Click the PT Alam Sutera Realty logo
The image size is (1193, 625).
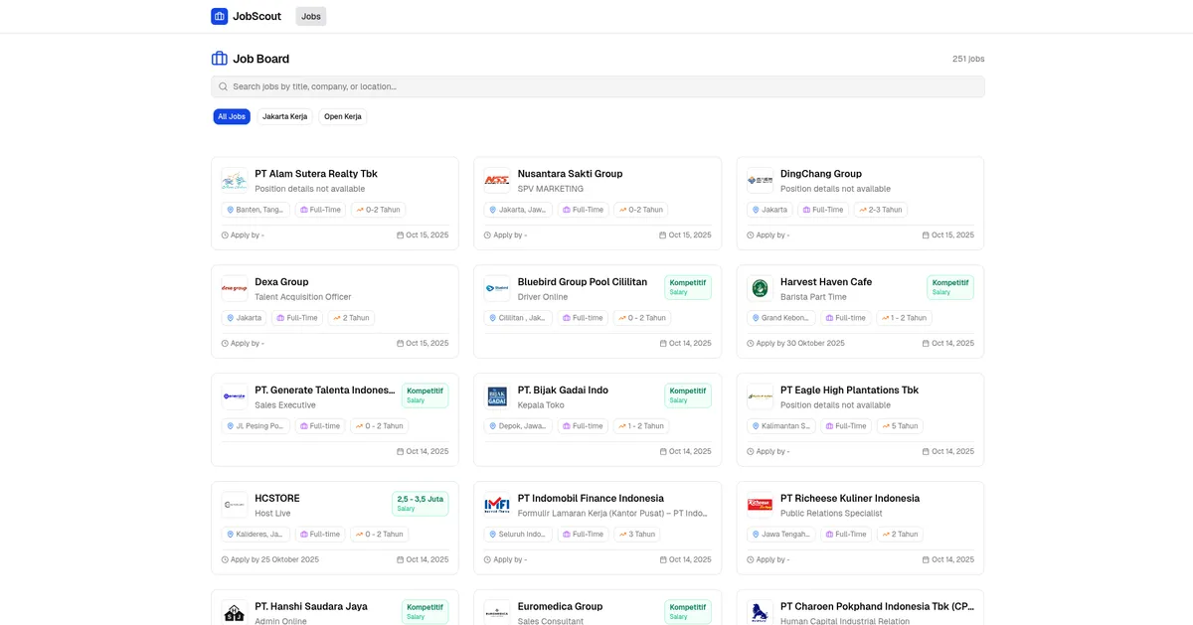(234, 181)
